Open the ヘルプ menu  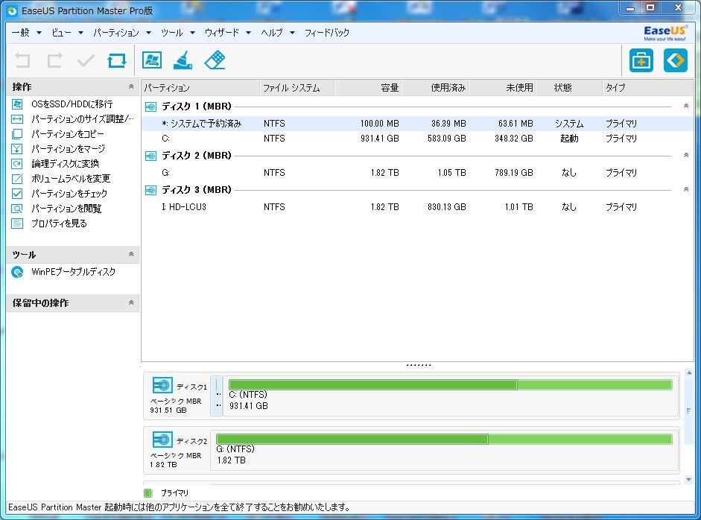pos(278,33)
